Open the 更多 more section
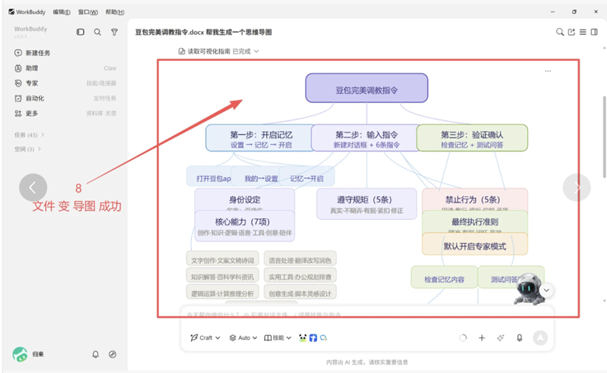607x373 pixels. point(27,114)
